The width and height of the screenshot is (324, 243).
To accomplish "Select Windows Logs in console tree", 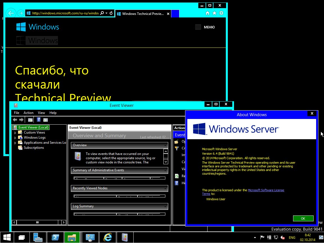I will coord(35,138).
